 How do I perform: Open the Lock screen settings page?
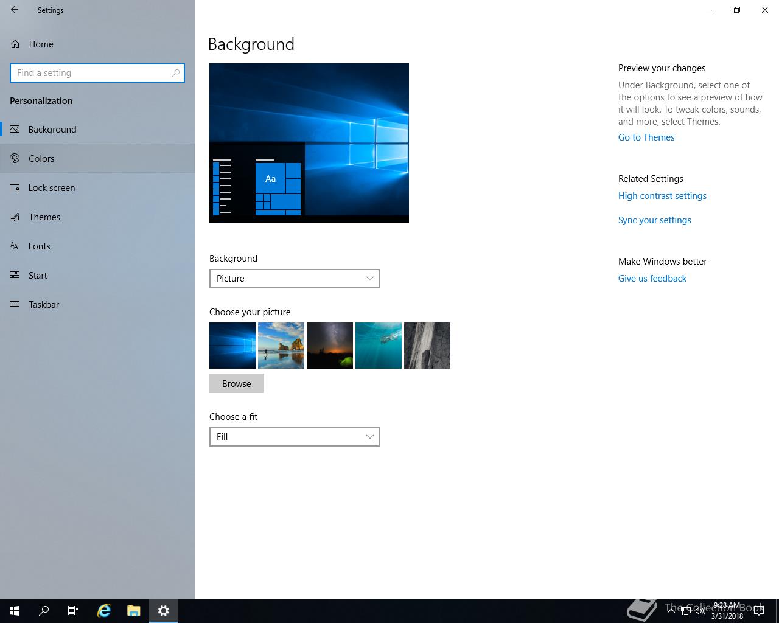[x=52, y=188]
